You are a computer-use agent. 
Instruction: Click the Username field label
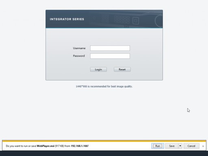coord(79,48)
